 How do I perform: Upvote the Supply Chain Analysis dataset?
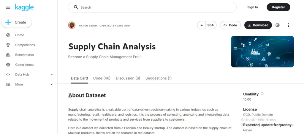pos(202,25)
